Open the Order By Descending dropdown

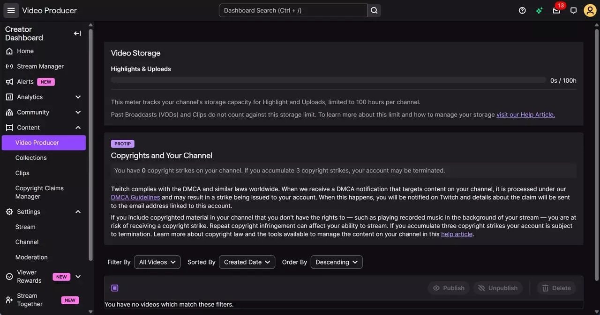(x=337, y=262)
